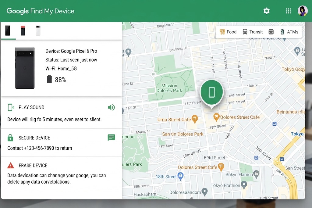Click the Play Sound phone icon
This screenshot has height=208, width=312.
click(11, 107)
